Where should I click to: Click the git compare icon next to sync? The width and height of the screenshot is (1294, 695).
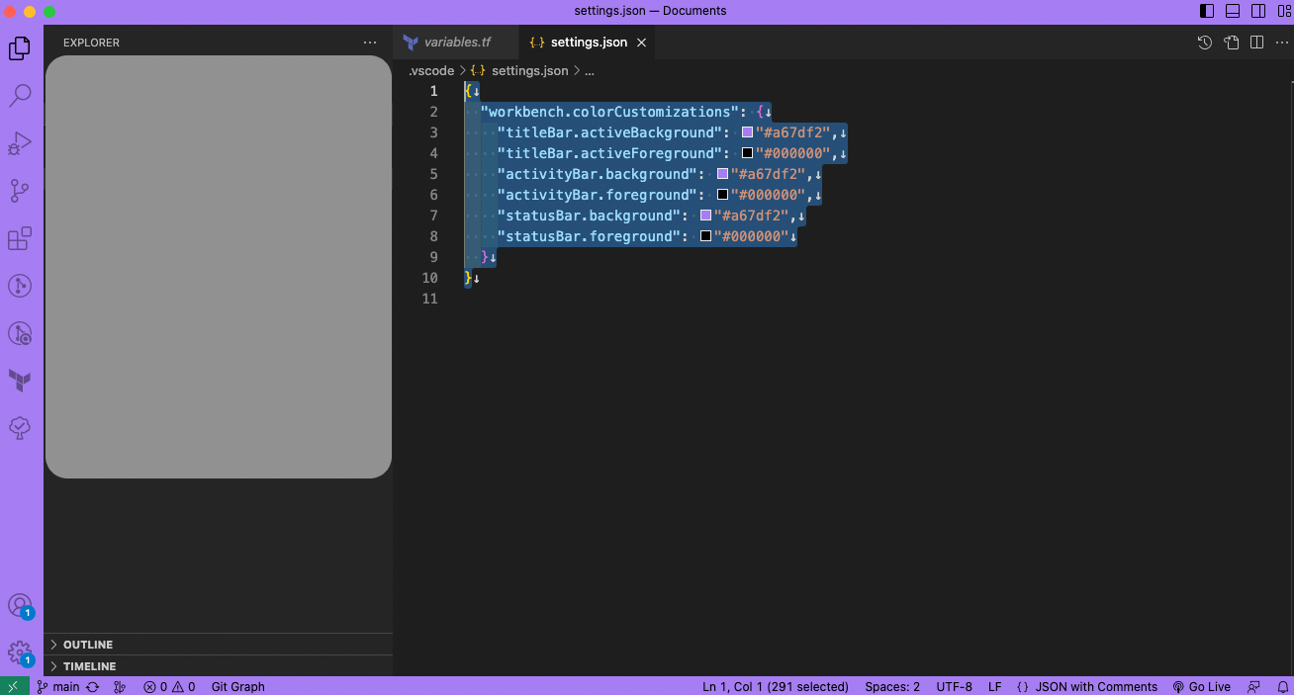(x=120, y=687)
